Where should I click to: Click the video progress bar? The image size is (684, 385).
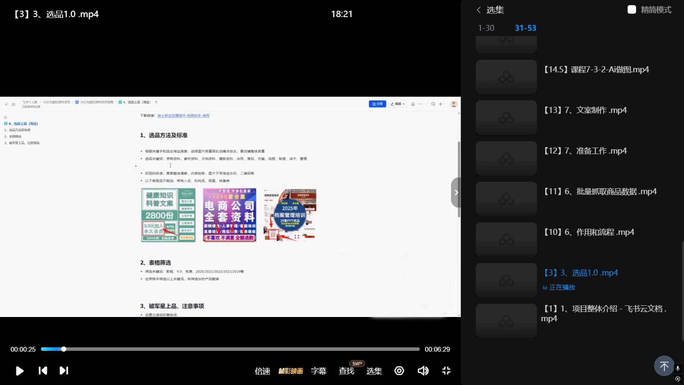(230, 349)
